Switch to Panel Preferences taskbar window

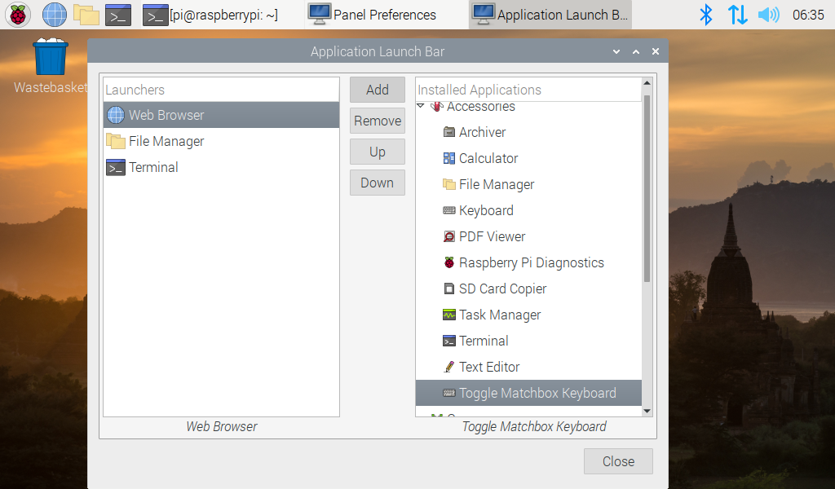[x=373, y=15]
